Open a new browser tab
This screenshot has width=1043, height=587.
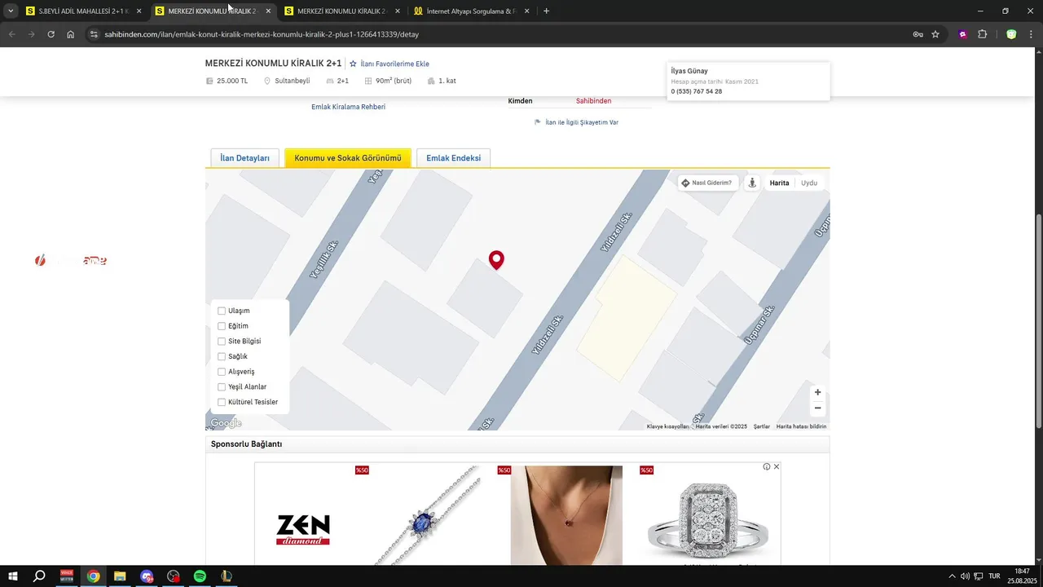point(546,11)
